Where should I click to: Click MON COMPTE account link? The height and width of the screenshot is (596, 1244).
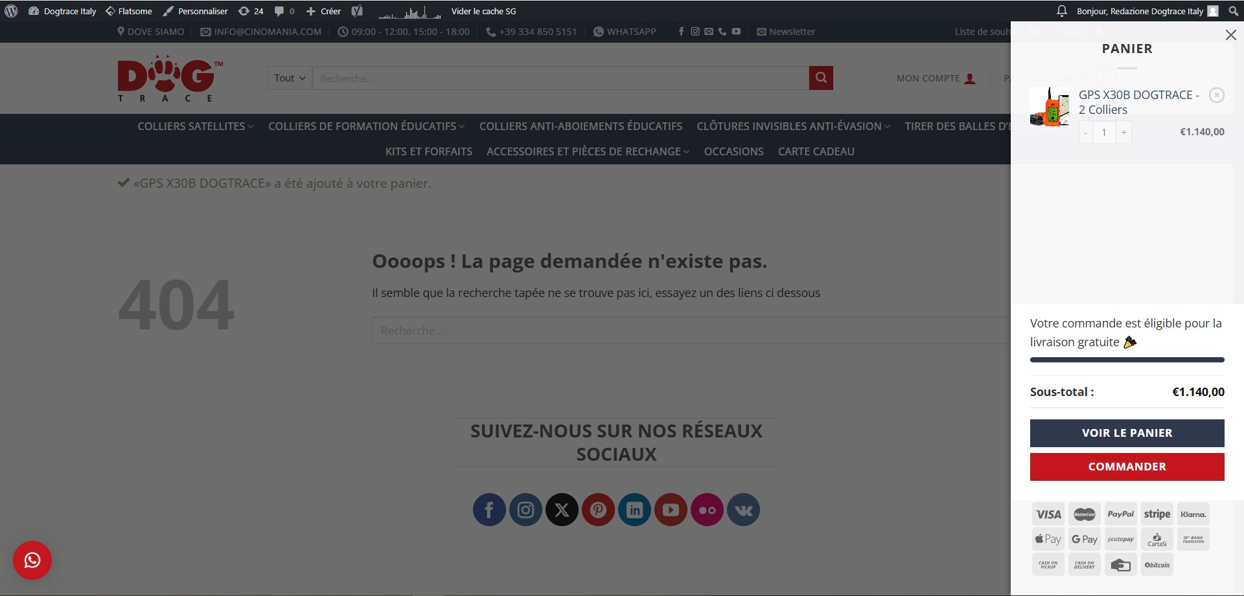tap(936, 78)
